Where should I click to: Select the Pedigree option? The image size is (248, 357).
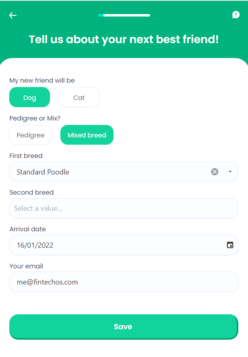coord(31,135)
